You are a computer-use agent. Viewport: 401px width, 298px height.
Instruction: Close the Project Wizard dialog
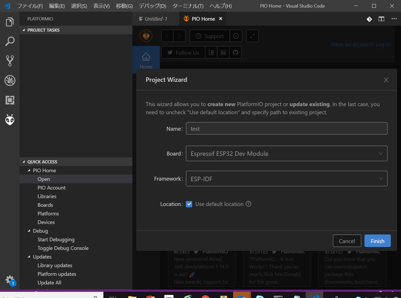click(386, 80)
